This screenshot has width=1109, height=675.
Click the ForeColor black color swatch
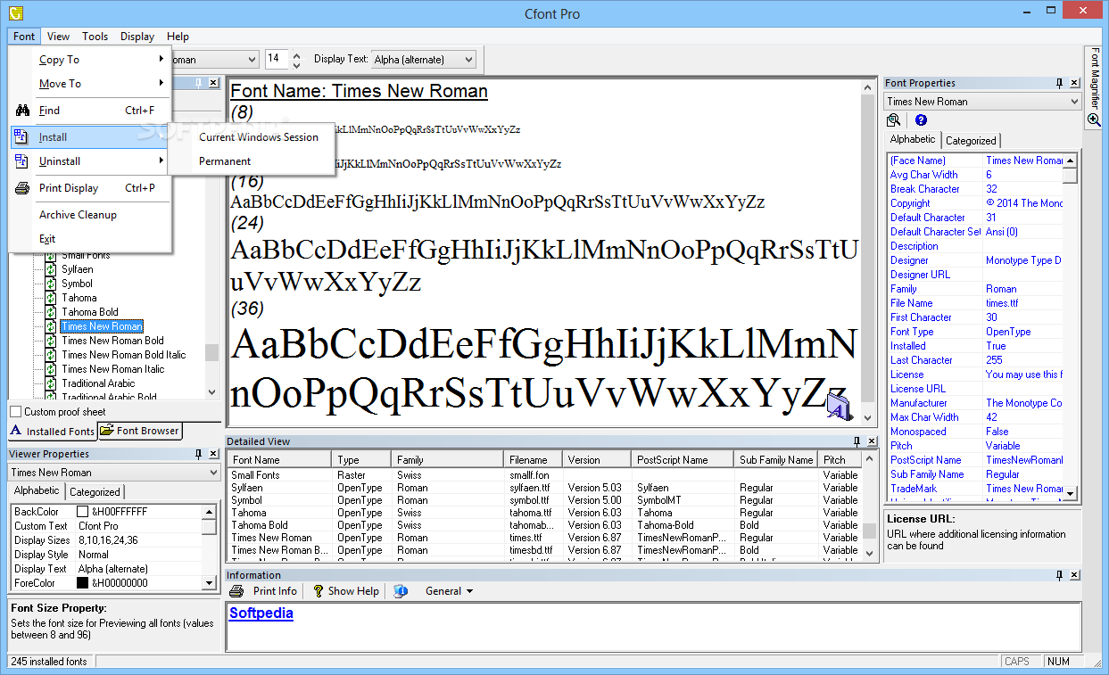click(82, 583)
